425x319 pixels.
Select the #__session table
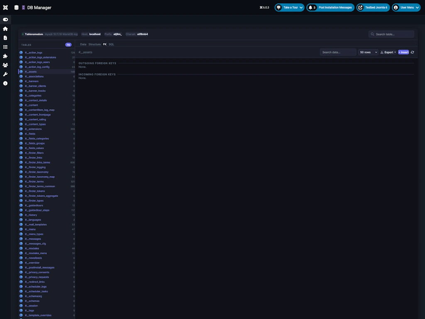(46, 306)
